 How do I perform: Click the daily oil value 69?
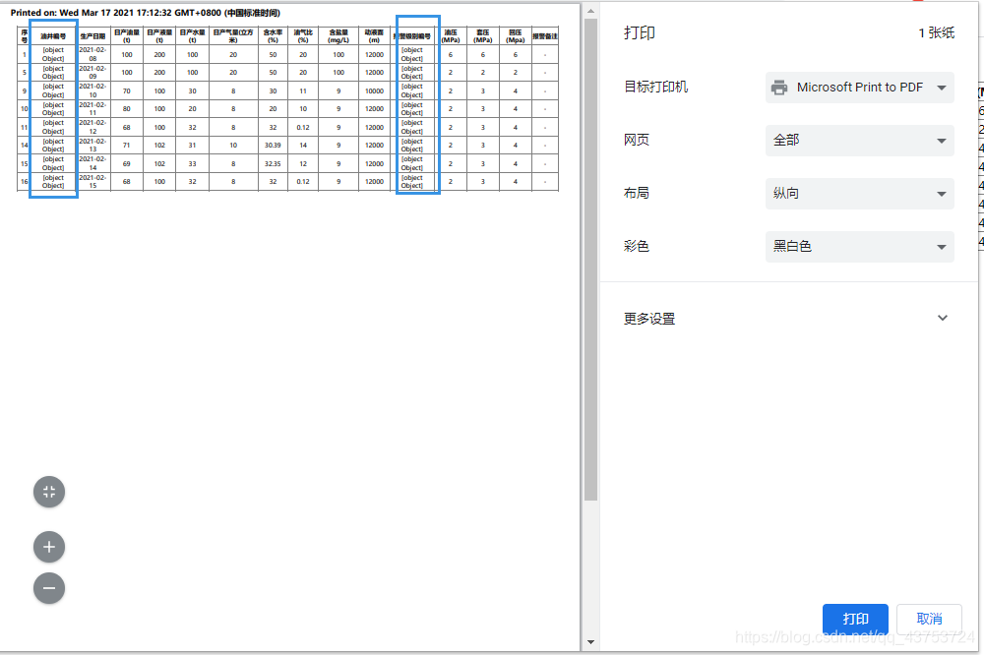[x=127, y=163]
